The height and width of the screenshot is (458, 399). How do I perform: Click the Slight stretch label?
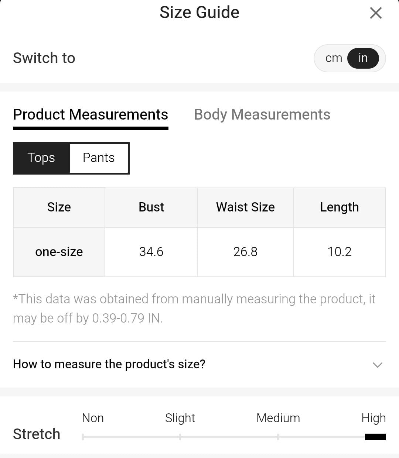[x=180, y=418]
